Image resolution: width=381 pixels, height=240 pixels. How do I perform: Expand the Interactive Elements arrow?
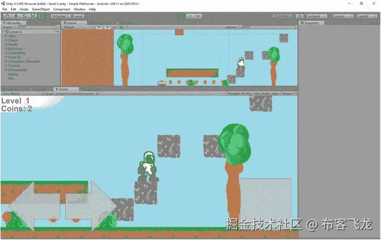tap(7, 61)
